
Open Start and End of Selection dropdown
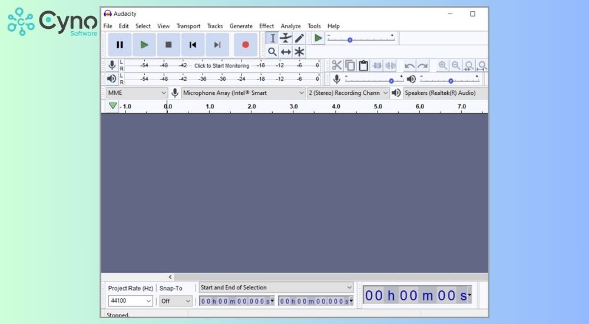tap(276, 287)
